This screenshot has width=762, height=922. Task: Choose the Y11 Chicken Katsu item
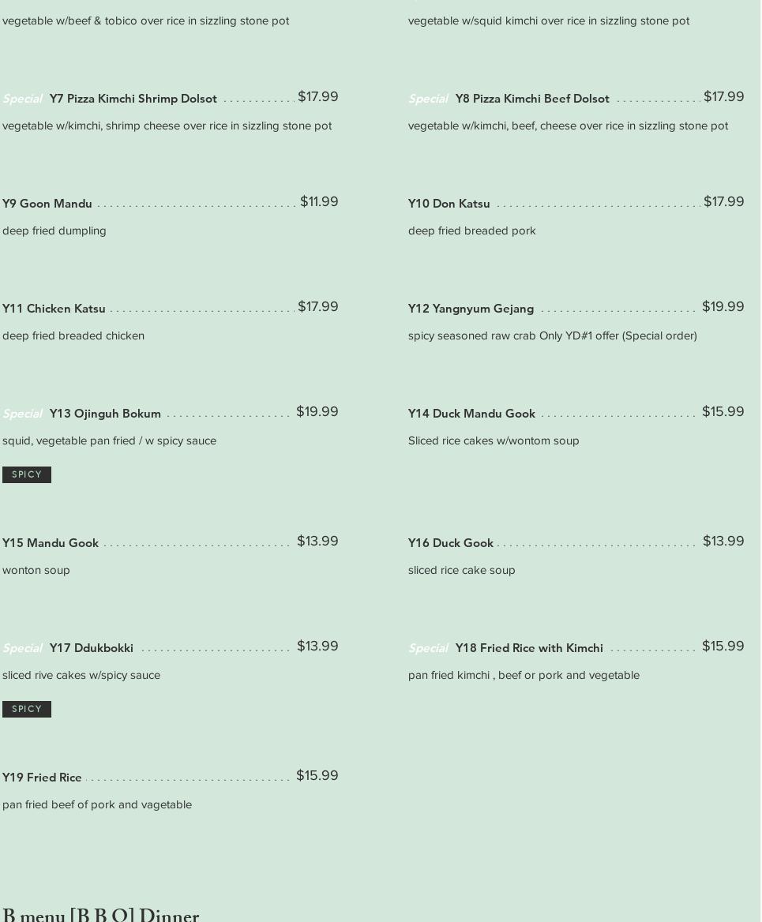[54, 309]
